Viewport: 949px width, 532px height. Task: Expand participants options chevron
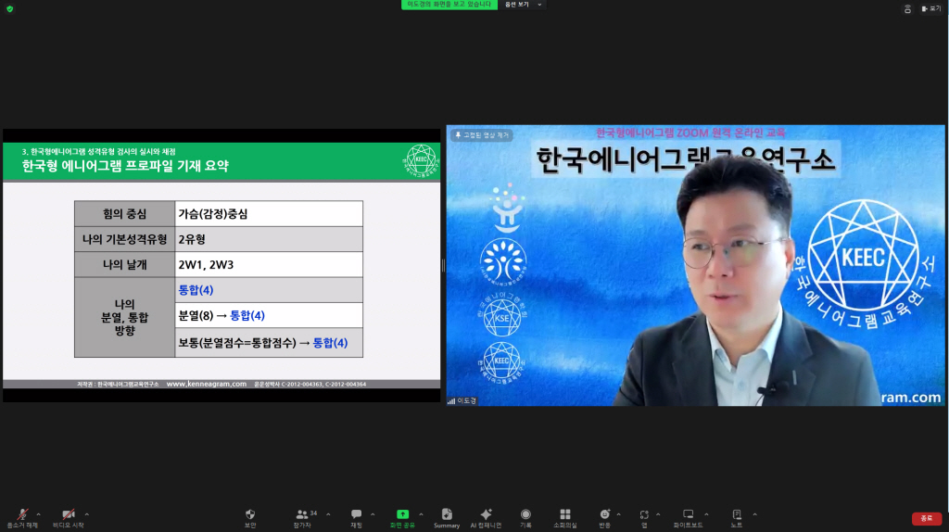click(328, 514)
